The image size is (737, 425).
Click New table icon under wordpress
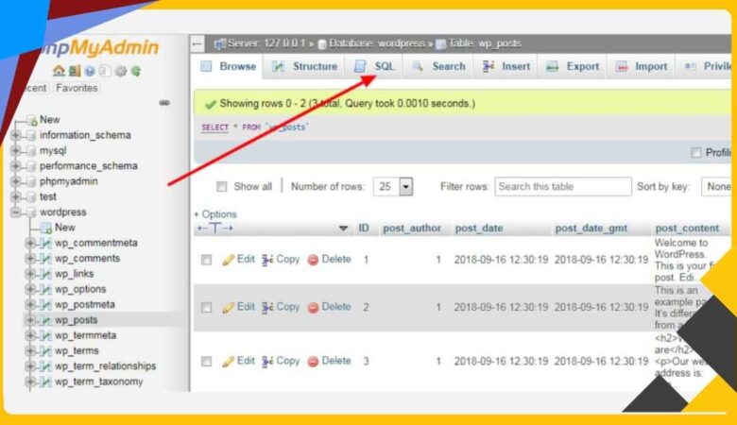tap(45, 228)
